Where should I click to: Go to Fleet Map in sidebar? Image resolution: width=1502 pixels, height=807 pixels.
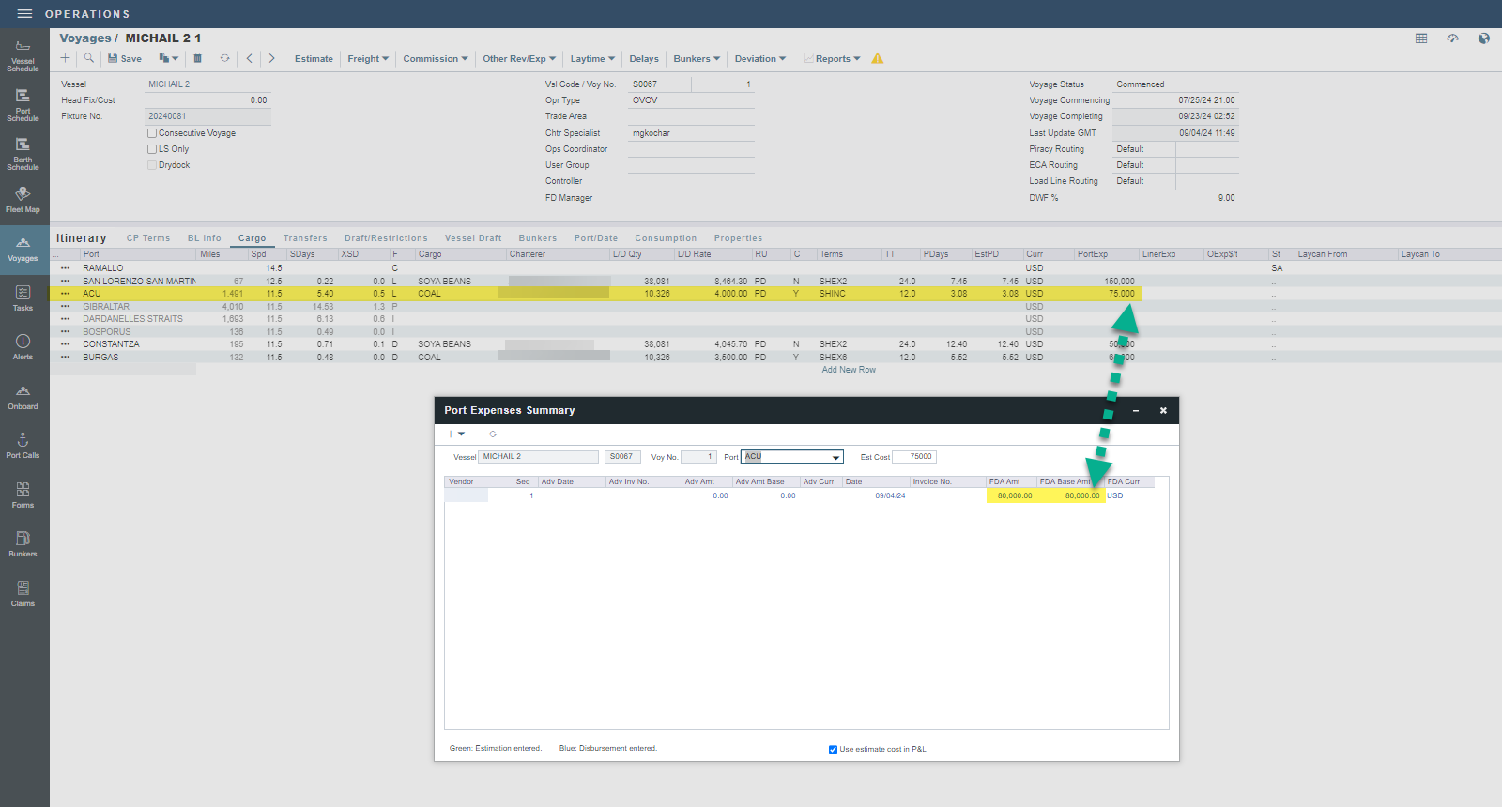23,200
